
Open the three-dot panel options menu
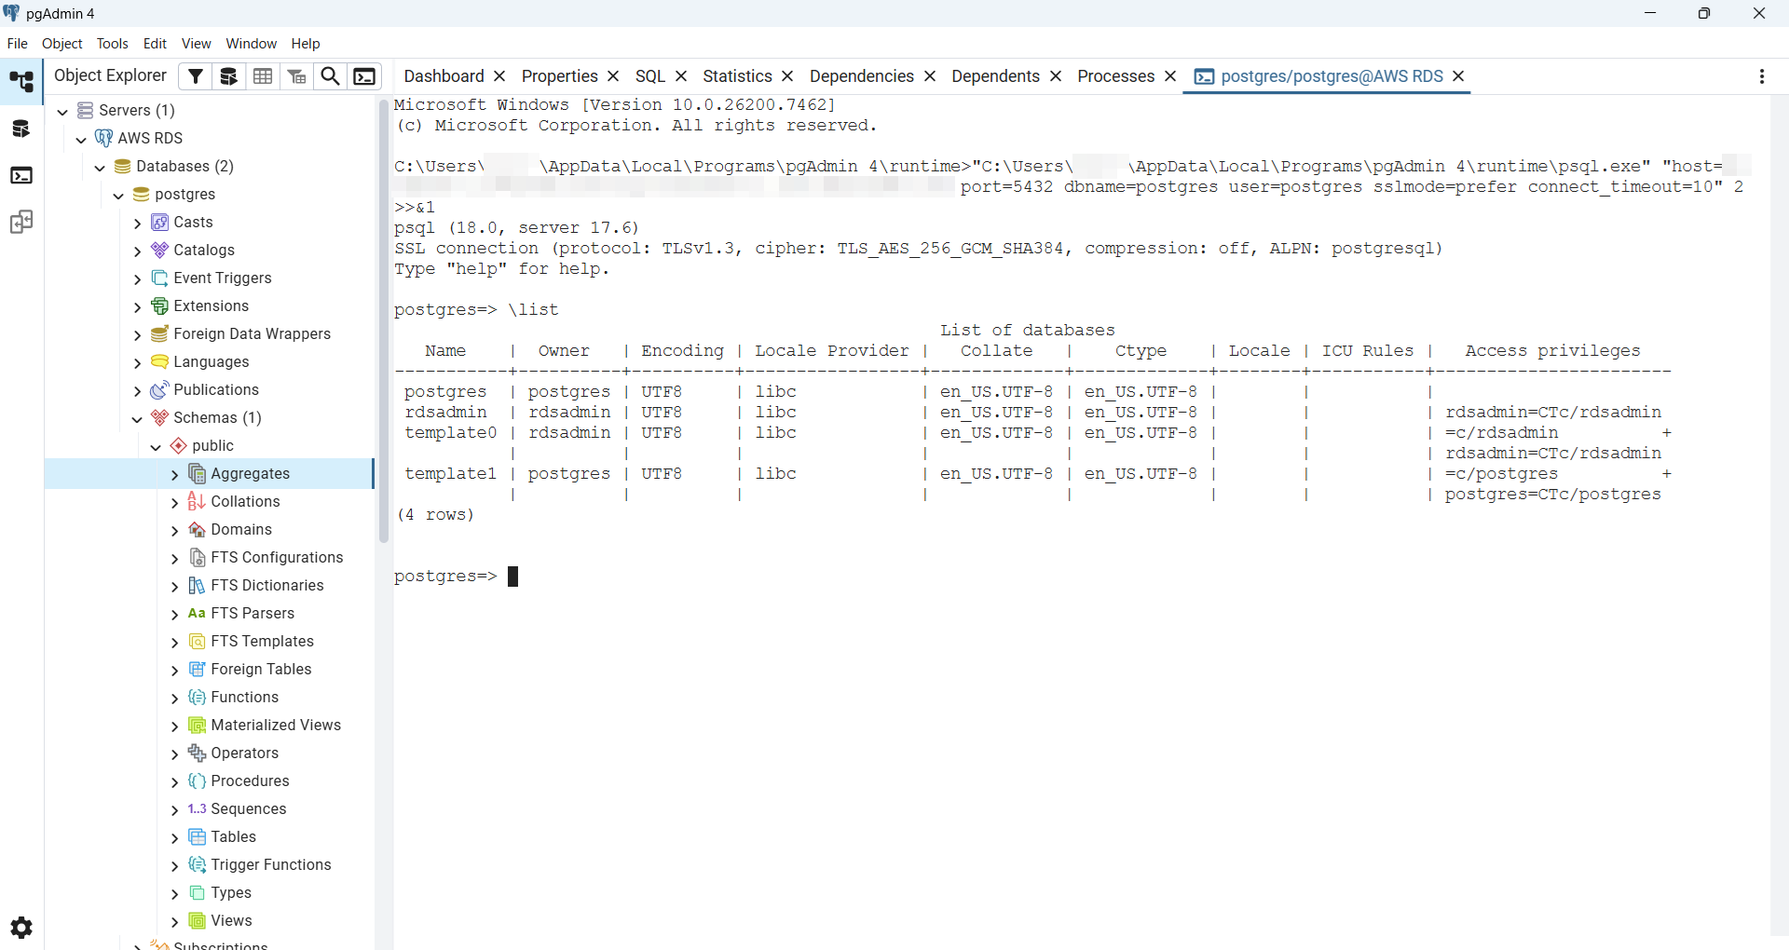point(1761,76)
